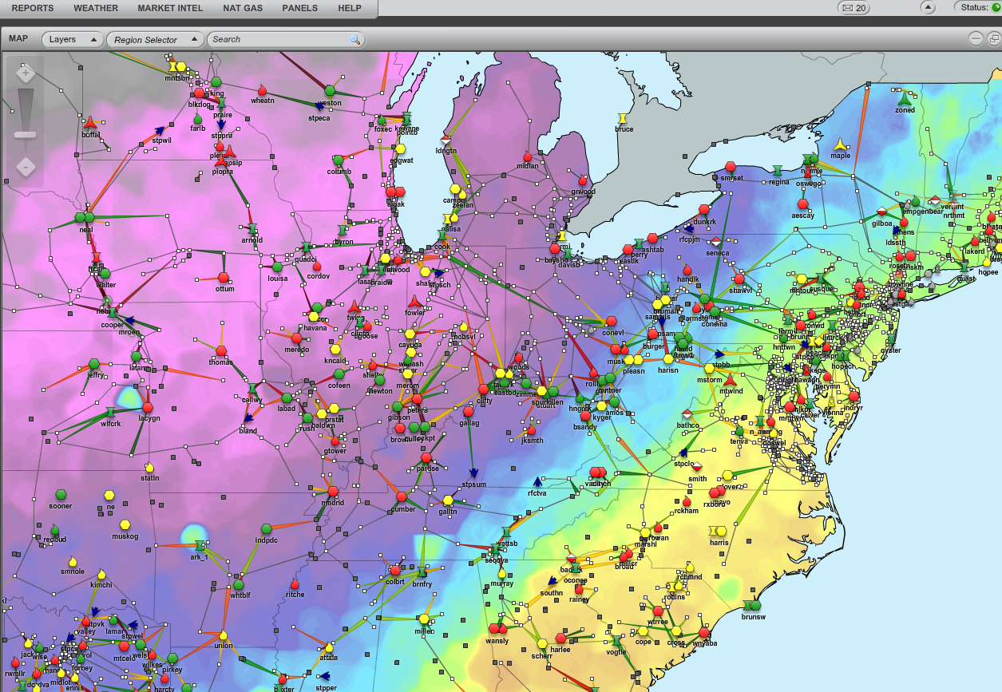The image size is (1002, 692).
Task: Select the blue rfctva arrow marker
Action: 537,482
